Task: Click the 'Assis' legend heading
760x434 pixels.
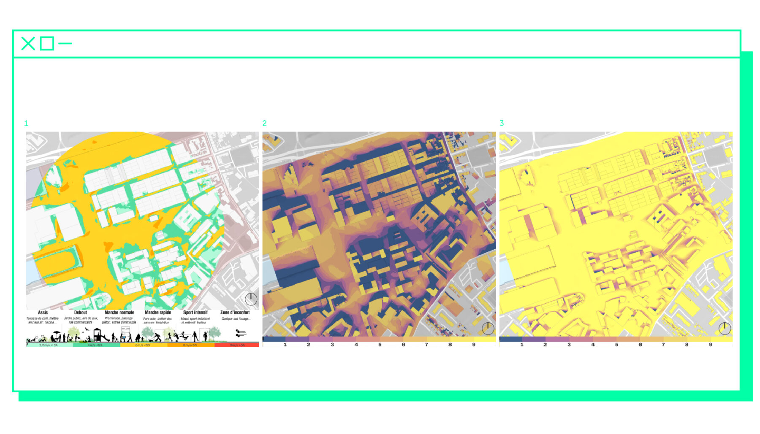Action: (x=43, y=313)
